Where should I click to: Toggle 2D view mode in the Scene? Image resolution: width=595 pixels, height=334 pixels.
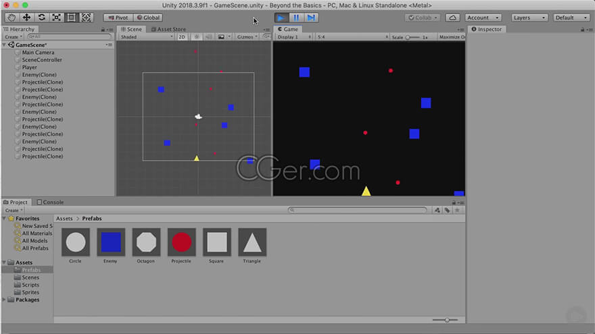click(x=182, y=36)
